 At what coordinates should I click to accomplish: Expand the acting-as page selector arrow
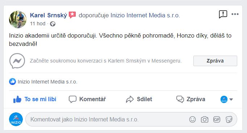(x=231, y=99)
